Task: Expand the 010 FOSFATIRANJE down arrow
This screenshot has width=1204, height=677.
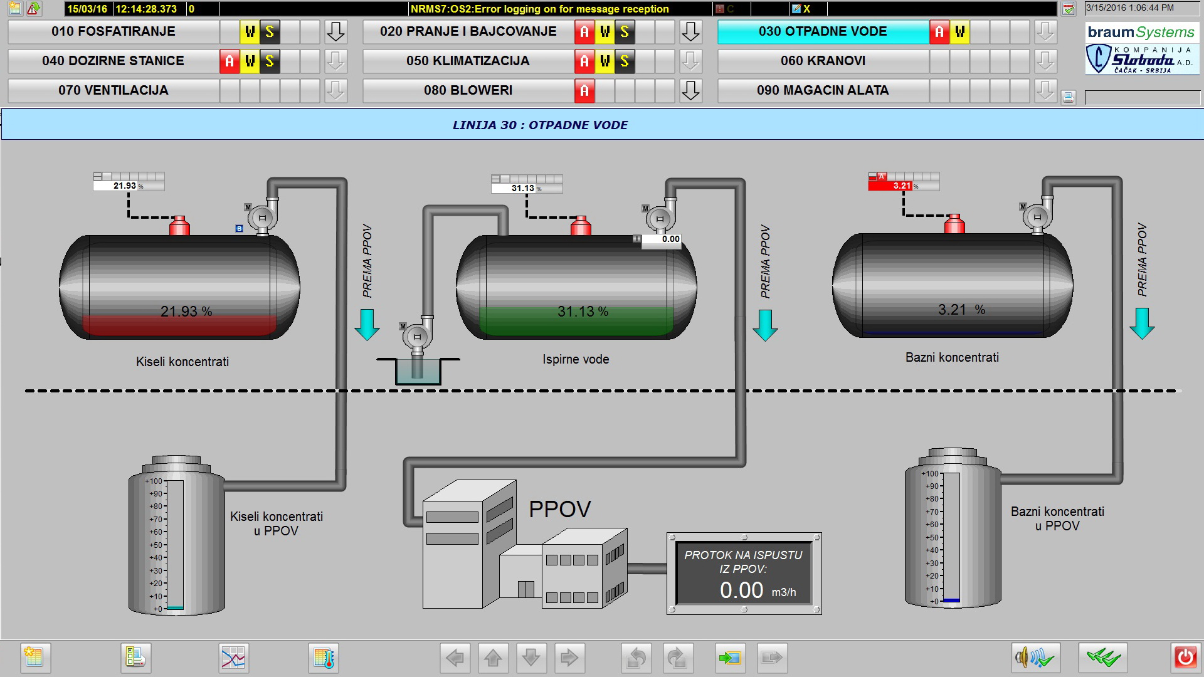Action: (x=336, y=32)
